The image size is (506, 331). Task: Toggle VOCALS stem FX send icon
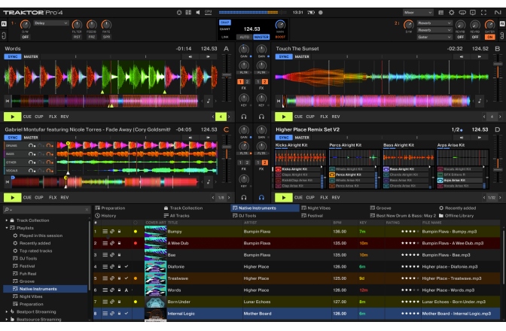[50, 171]
